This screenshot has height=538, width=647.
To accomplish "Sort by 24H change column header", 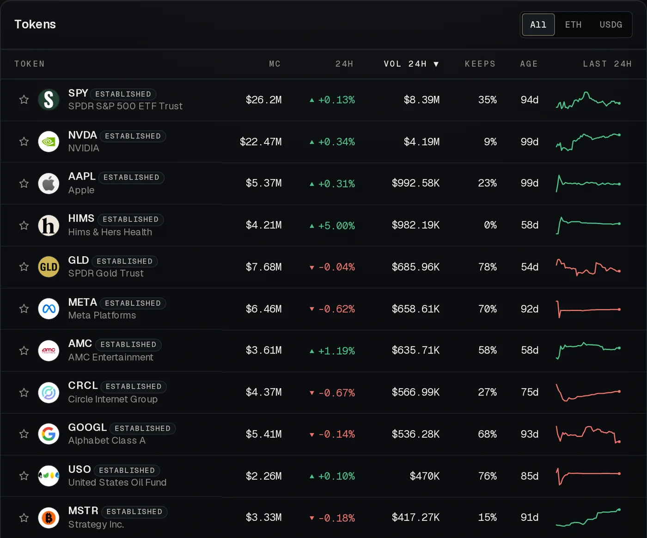I will tap(344, 64).
